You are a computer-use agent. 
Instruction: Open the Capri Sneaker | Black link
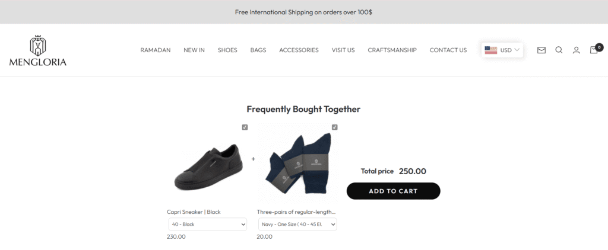coord(194,211)
